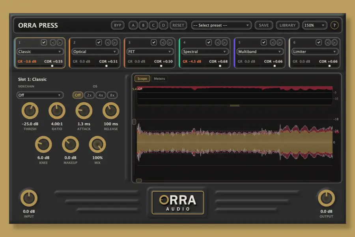Click the right arrow on slot 3
This screenshot has height=237, width=355.
coord(169,42)
